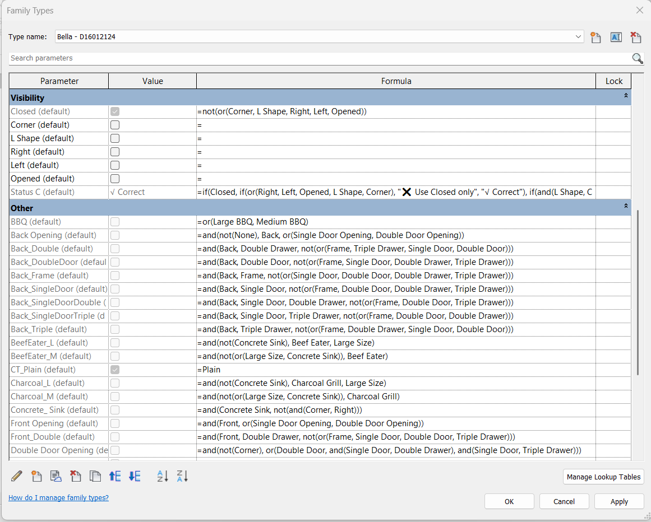Click the Edit Parameter pencil icon

tap(17, 476)
